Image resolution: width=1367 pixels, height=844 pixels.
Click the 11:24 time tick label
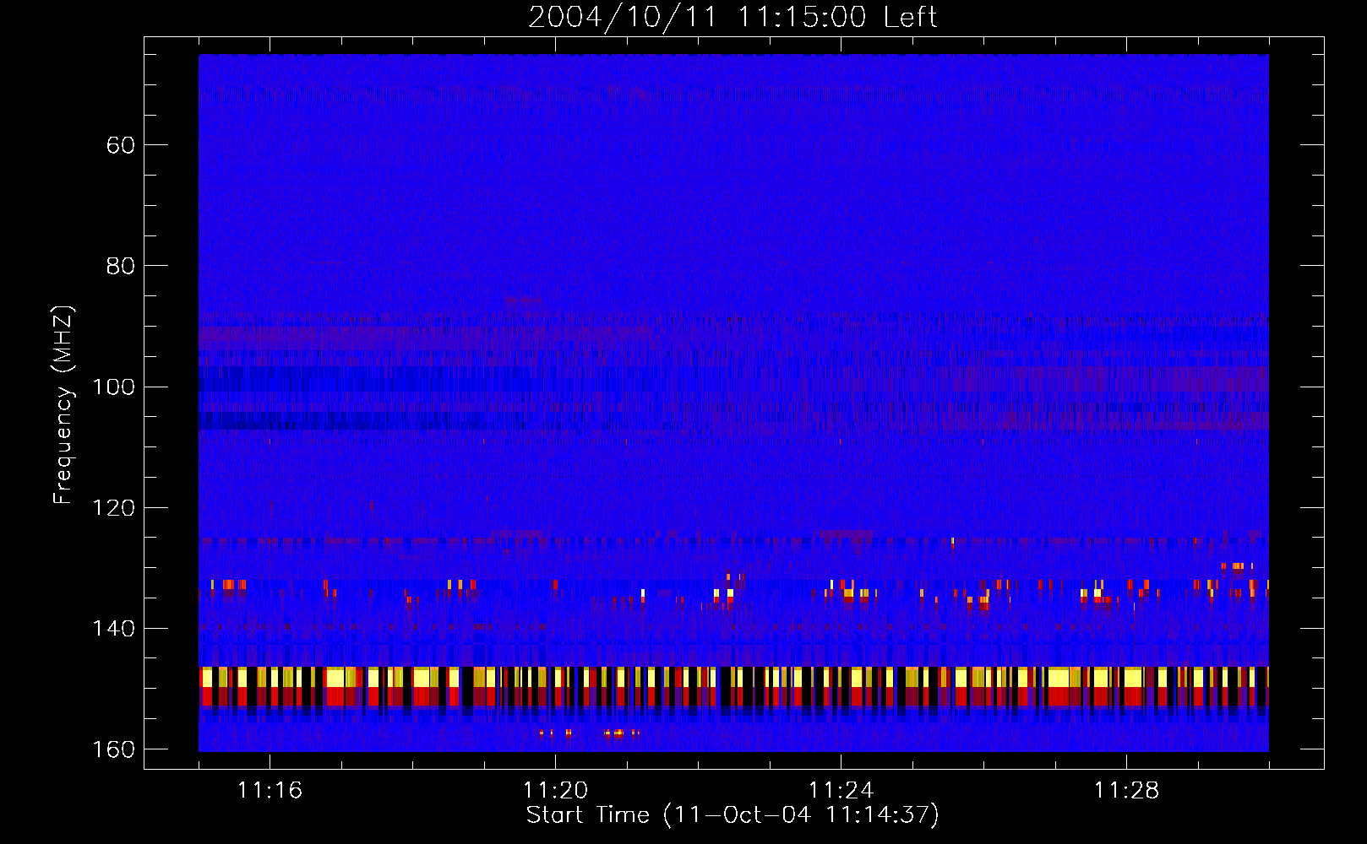(841, 791)
